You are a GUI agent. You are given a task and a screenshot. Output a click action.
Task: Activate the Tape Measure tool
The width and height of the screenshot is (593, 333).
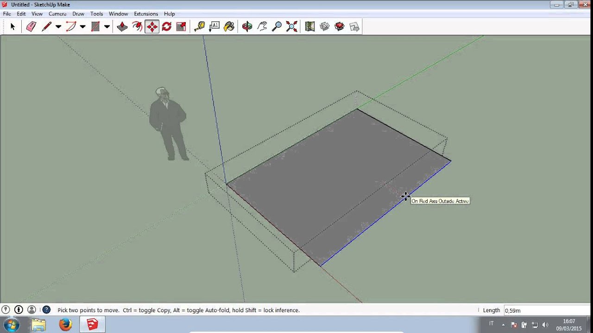[x=200, y=27]
